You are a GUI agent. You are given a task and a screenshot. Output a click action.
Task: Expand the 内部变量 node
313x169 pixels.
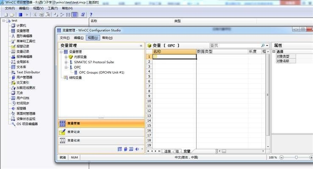(x=66, y=57)
